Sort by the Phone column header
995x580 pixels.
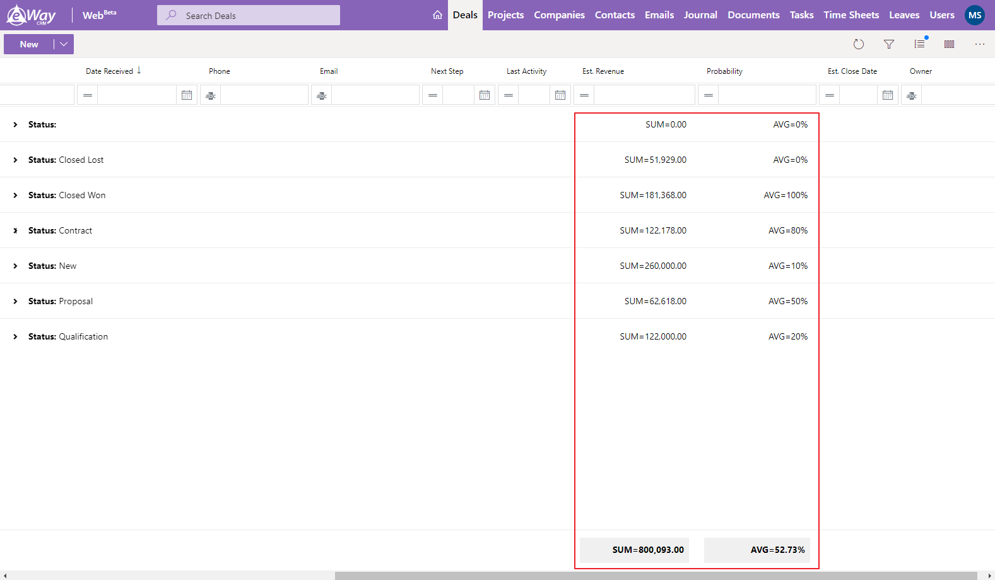220,71
